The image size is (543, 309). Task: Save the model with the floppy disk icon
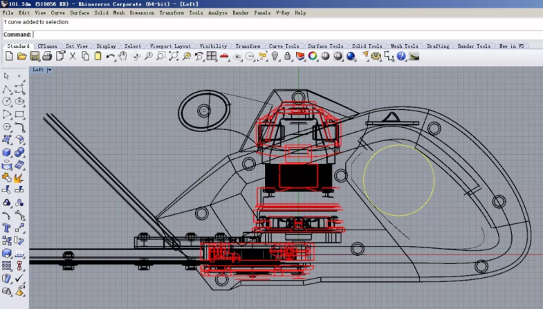35,56
